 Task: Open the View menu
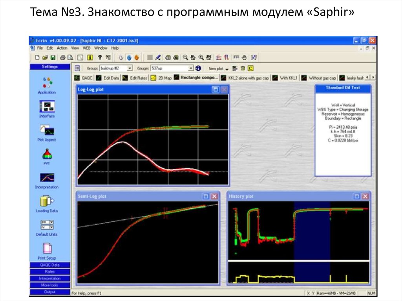pyautogui.click(x=75, y=48)
